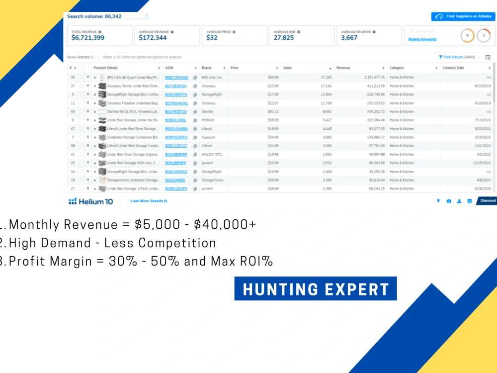Click the Helium 10 logo
The height and width of the screenshot is (373, 497).
click(90, 201)
